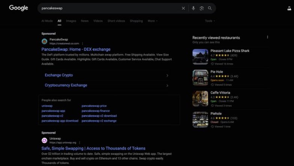Screen dimensions: 294x166
Task: Switch to the Short videos tab
Action: pyautogui.click(x=116, y=21)
